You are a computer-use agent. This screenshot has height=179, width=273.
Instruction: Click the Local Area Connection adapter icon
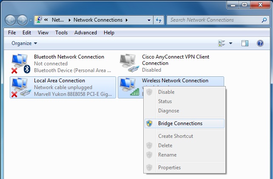click(20, 87)
